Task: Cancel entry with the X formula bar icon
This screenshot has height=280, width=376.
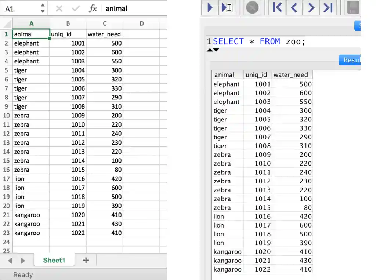Action: point(60,8)
